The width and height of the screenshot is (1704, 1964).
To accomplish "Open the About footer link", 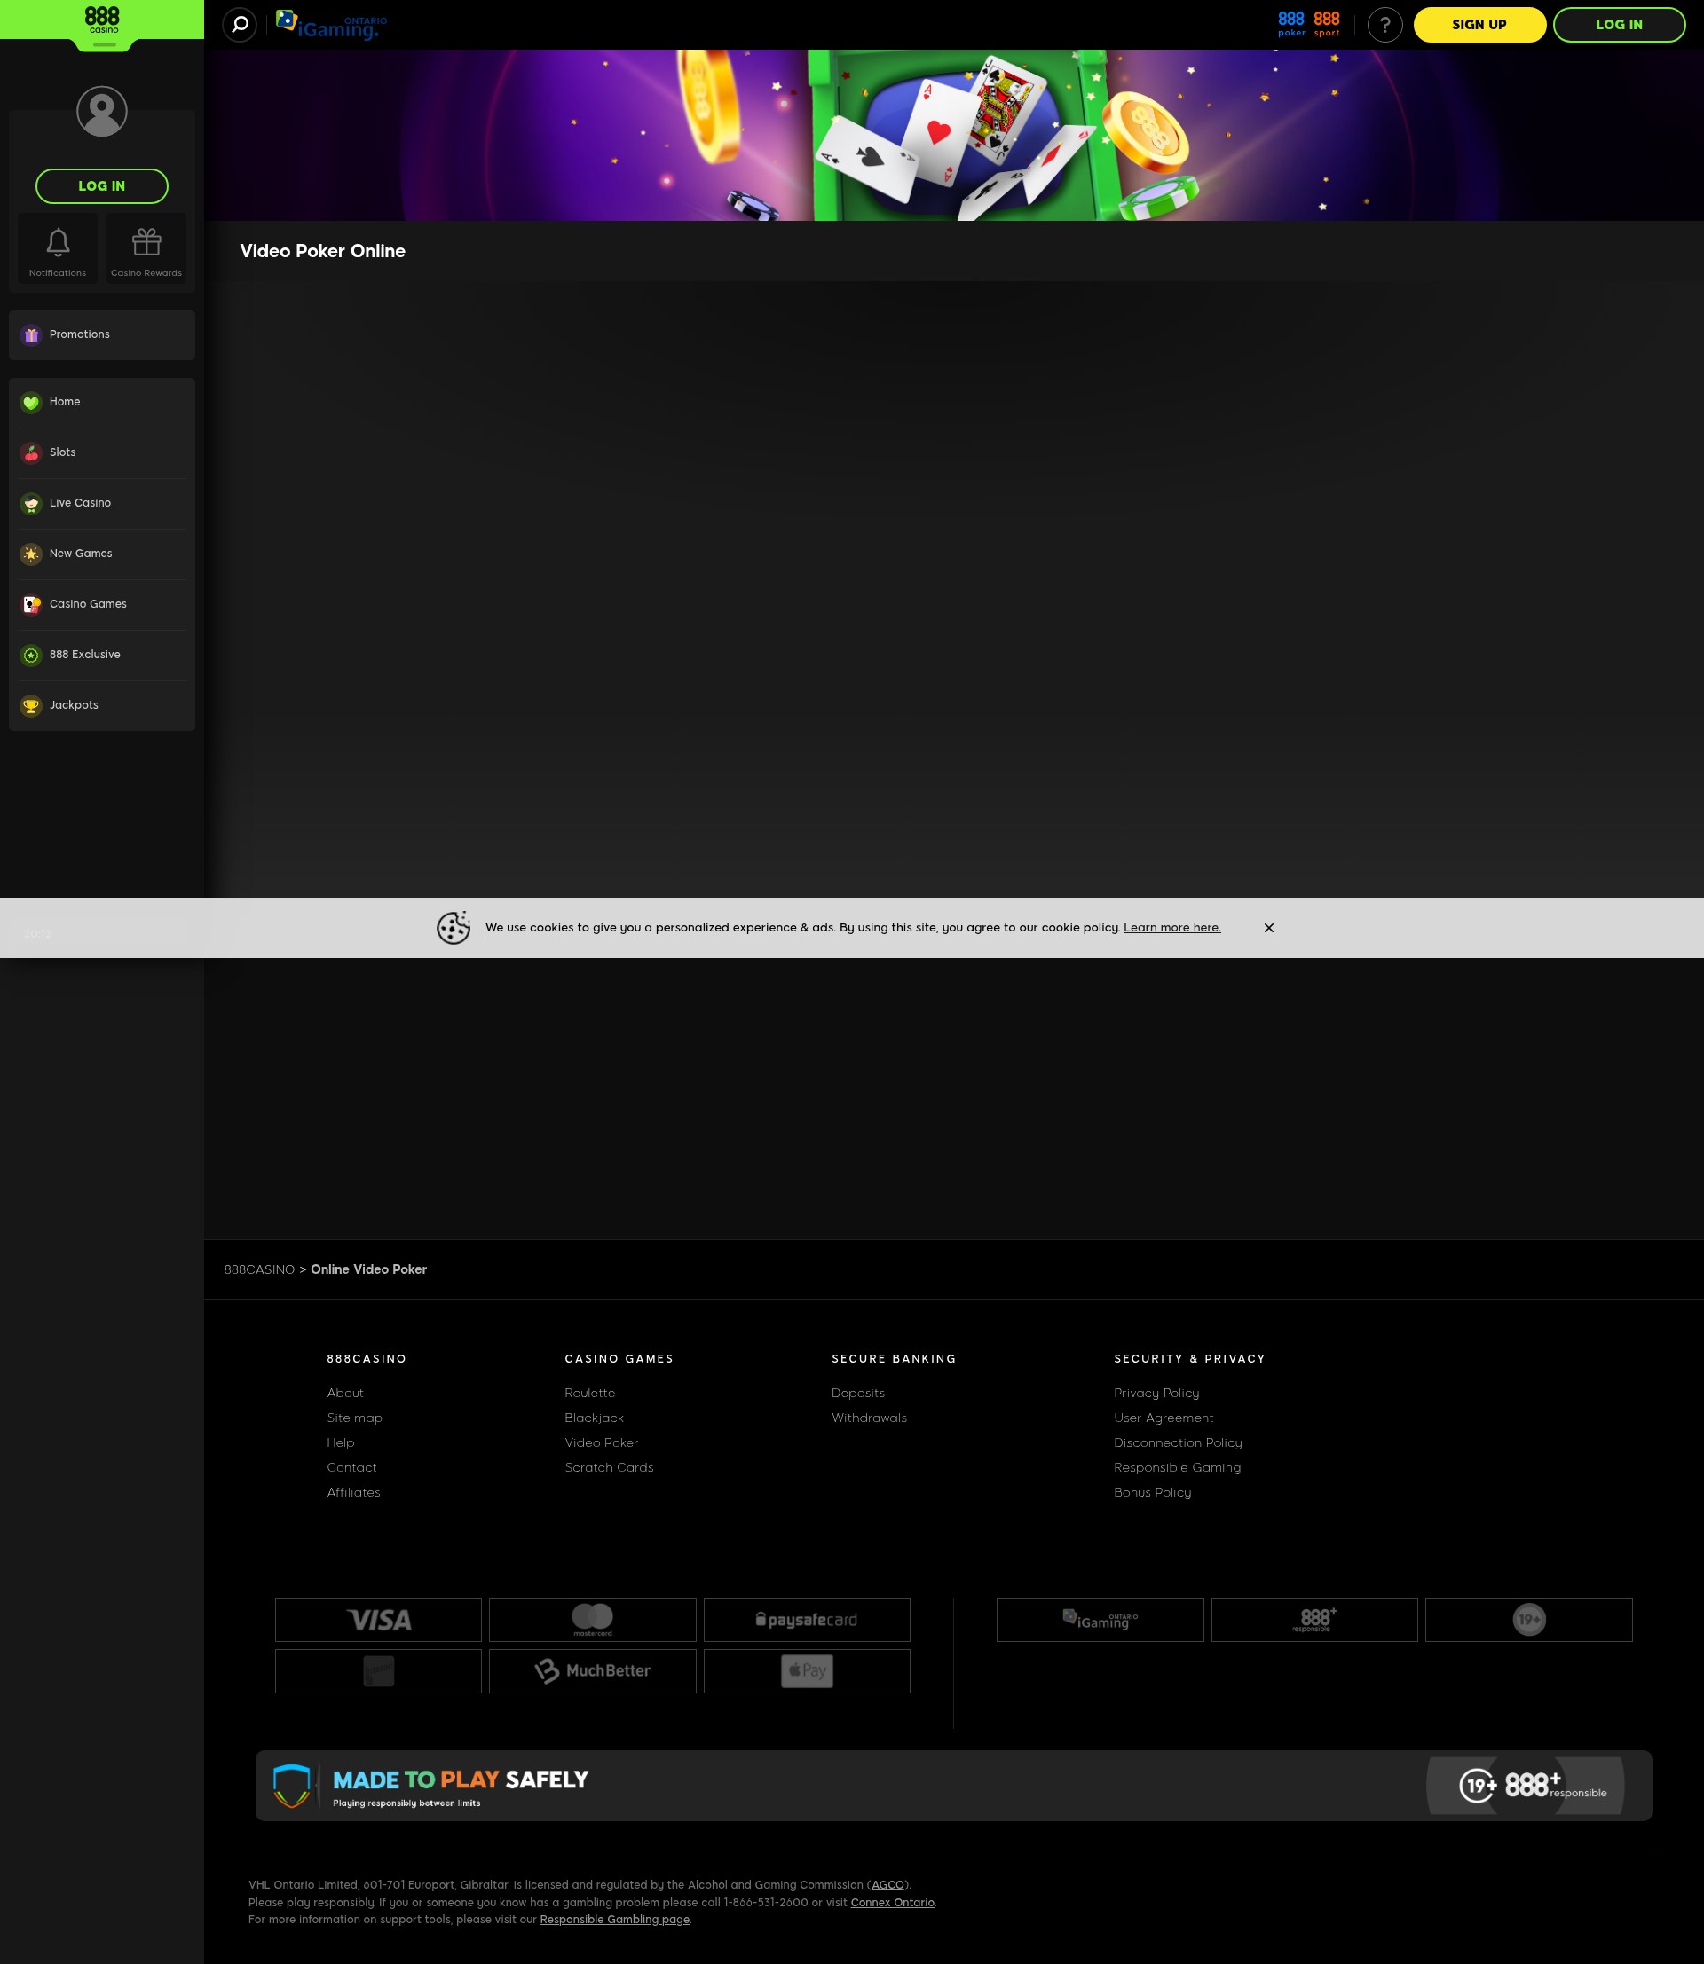I will [345, 1393].
